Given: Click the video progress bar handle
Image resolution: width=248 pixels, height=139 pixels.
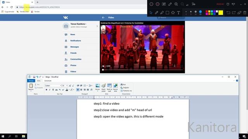Looking at the screenshot, I should click(103, 70).
